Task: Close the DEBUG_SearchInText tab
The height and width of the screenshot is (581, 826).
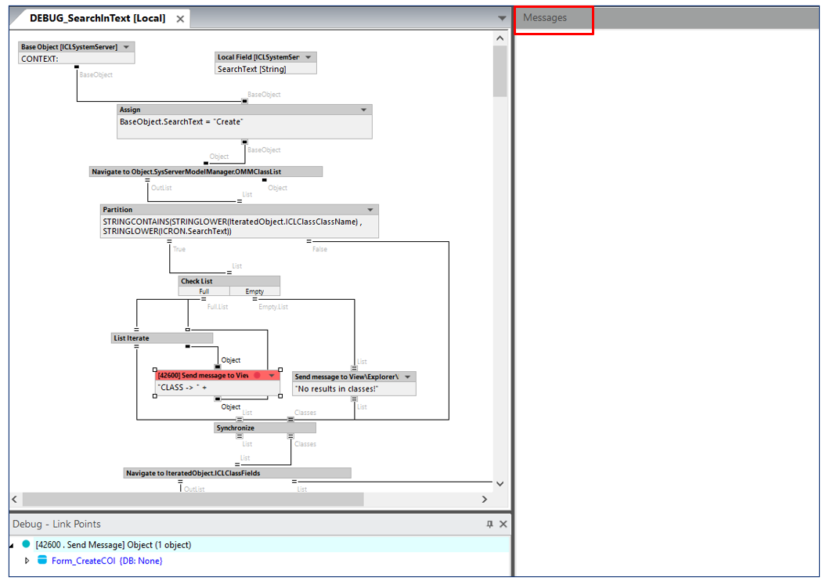Action: tap(180, 19)
